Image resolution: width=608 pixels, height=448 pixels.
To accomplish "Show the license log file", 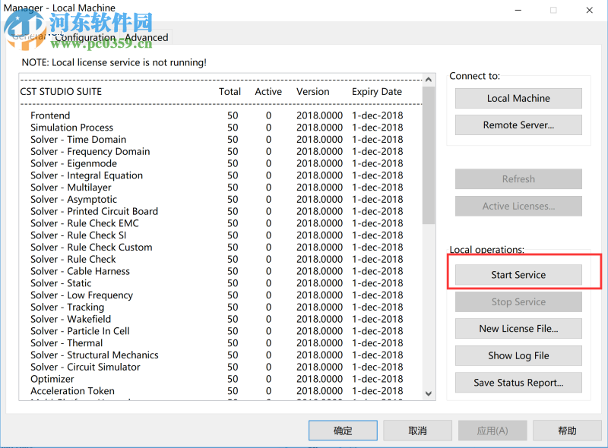I will pos(518,355).
